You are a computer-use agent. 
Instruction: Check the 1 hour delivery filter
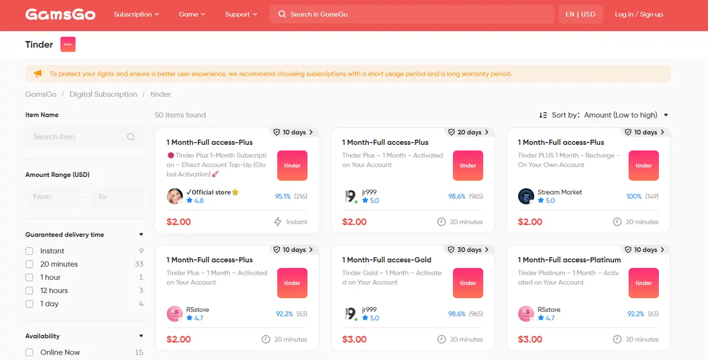[x=29, y=278]
